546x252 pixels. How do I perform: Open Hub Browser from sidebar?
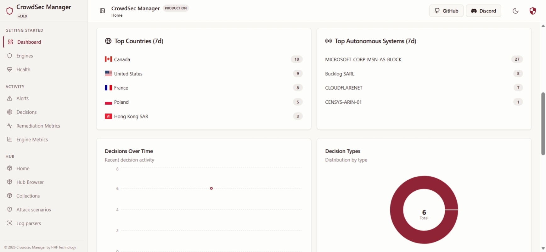tap(30, 182)
